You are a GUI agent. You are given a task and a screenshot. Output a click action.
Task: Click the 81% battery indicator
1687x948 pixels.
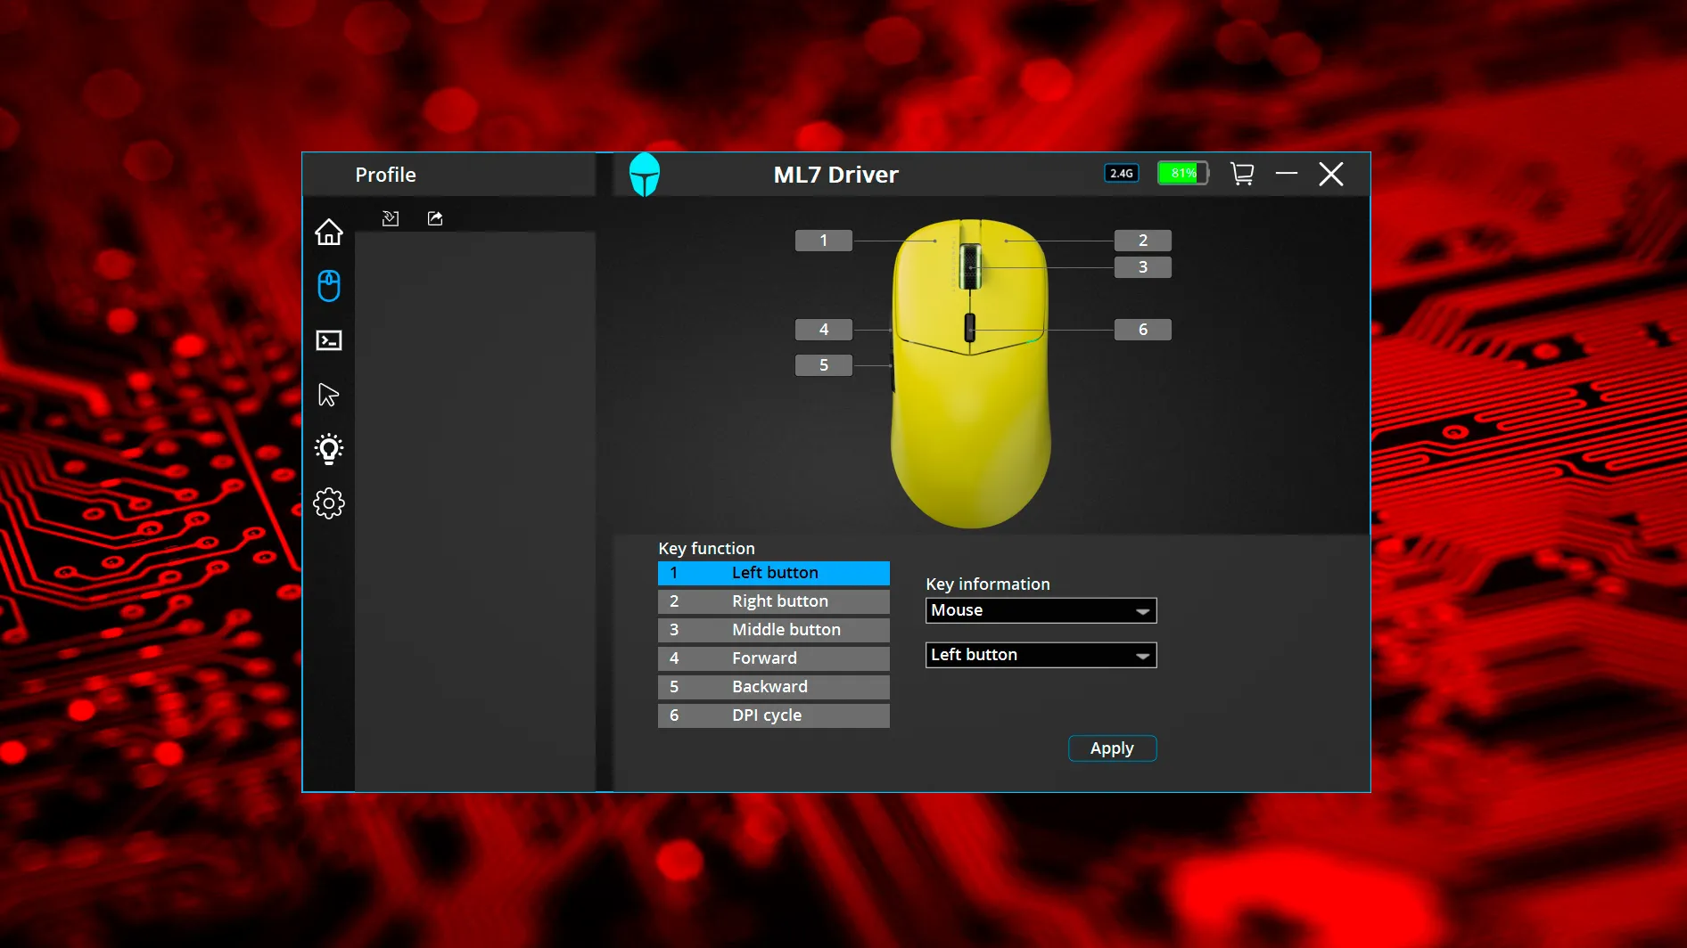pos(1183,173)
